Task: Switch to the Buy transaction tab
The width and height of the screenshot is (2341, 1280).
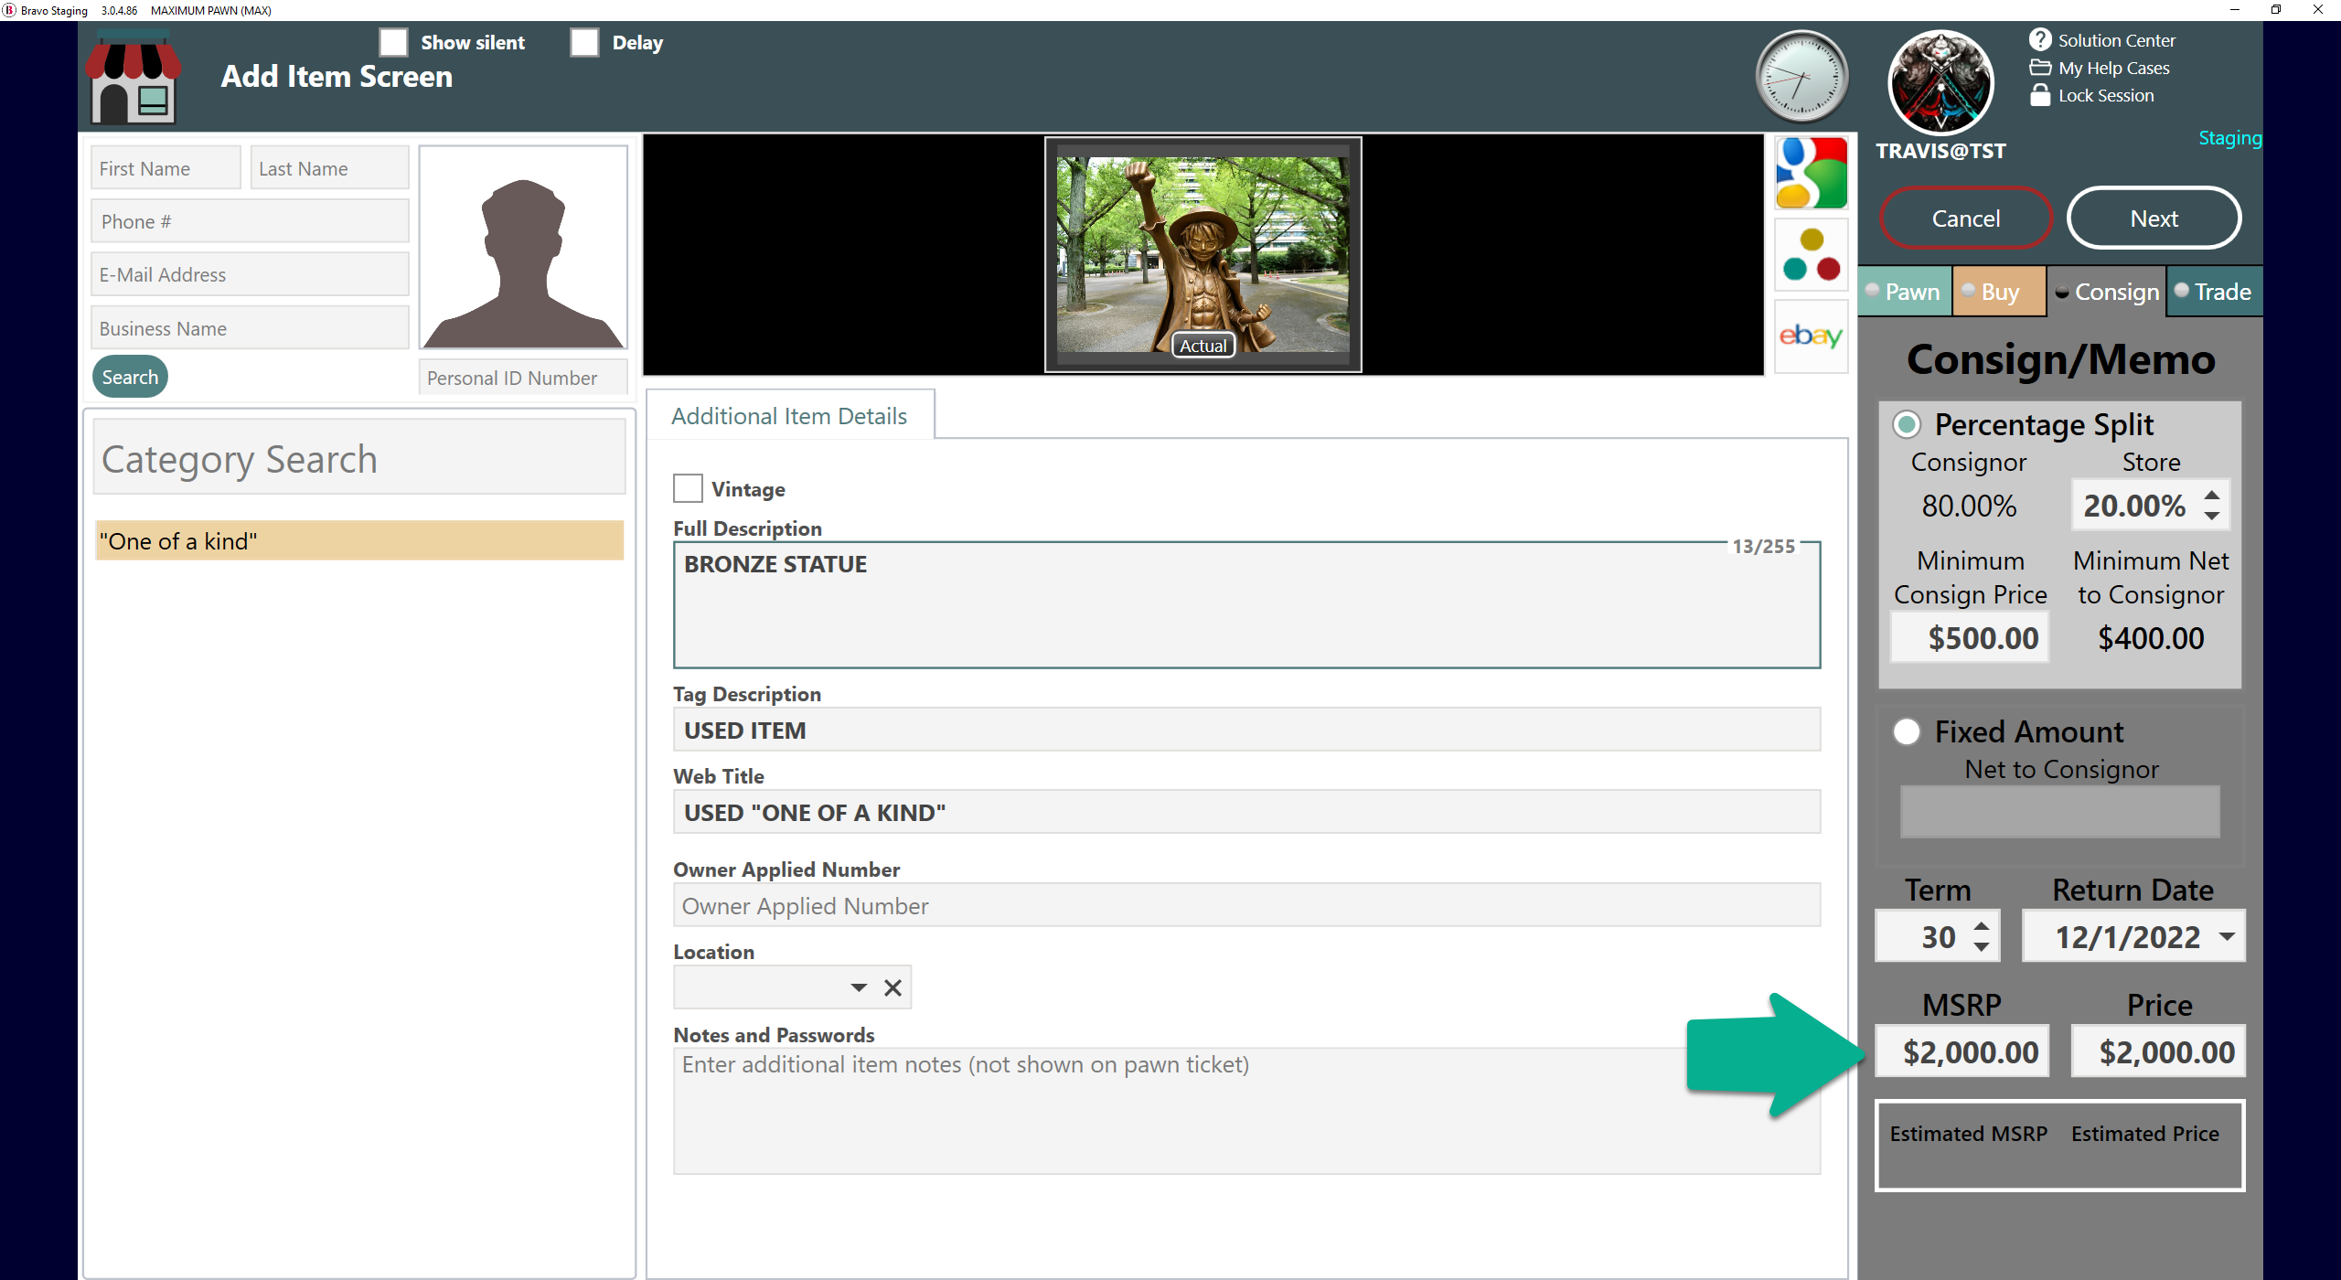Action: coord(1999,292)
